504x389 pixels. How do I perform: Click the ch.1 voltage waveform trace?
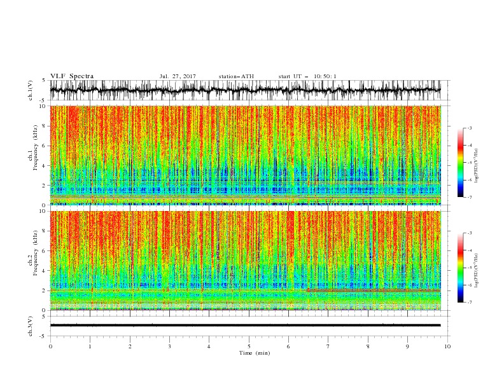[x=245, y=90]
